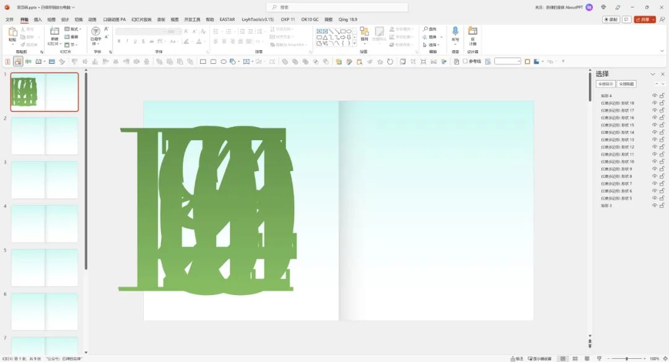Image resolution: width=669 pixels, height=362 pixels.
Task: Click the bulleted list icon
Action: (x=216, y=32)
